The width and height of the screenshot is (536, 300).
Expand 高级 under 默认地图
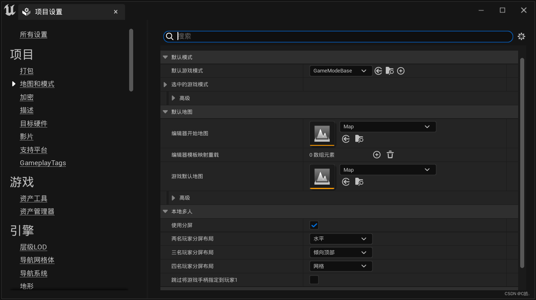pyautogui.click(x=173, y=198)
